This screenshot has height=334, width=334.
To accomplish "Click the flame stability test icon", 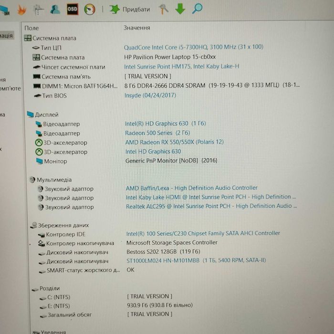I will coord(21,10).
